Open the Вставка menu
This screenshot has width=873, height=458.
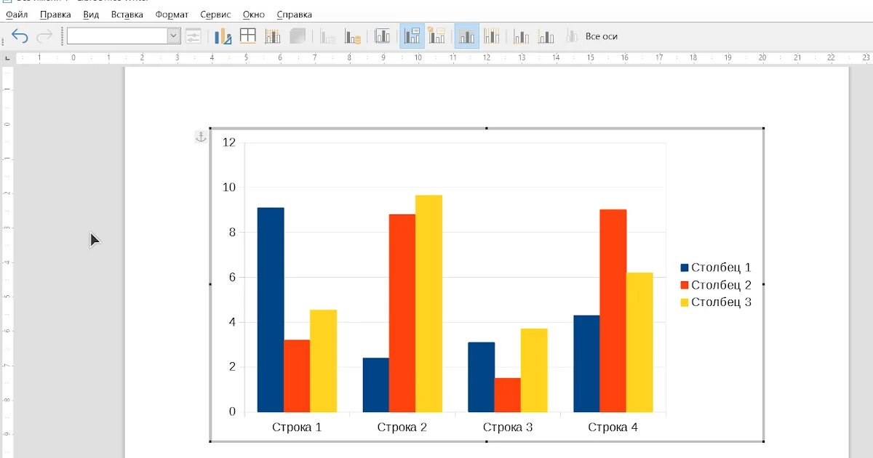coord(127,14)
